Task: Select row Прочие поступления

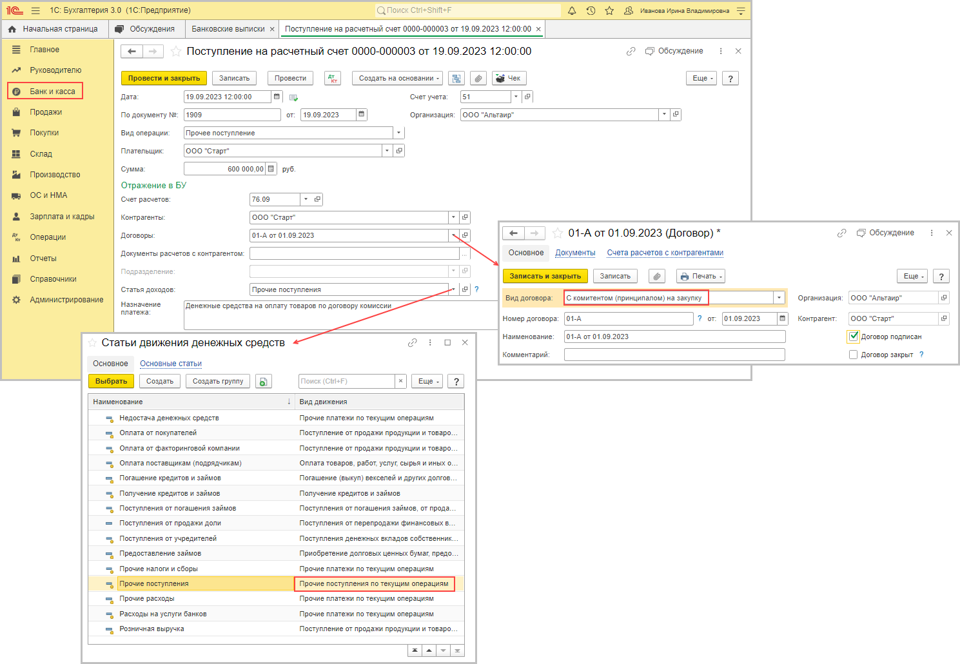Action: click(x=276, y=583)
